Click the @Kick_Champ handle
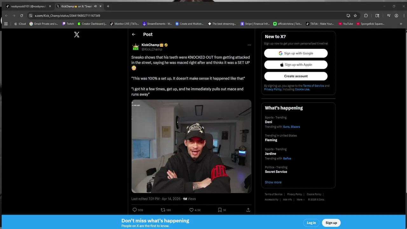Viewport: 407px width, 229px height. (x=152, y=50)
